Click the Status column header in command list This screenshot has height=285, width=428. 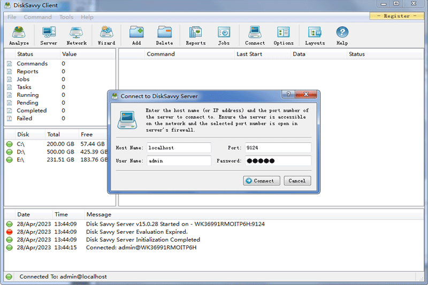coord(385,54)
